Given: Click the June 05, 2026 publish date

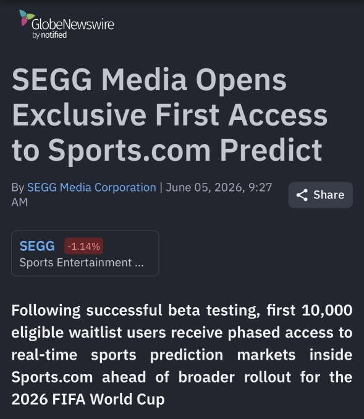Looking at the screenshot, I should (x=205, y=187).
